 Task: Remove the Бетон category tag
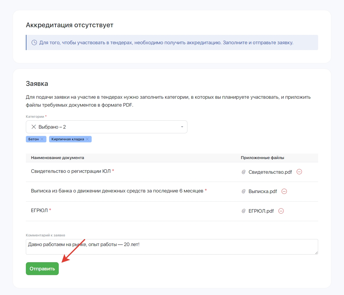coord(42,139)
